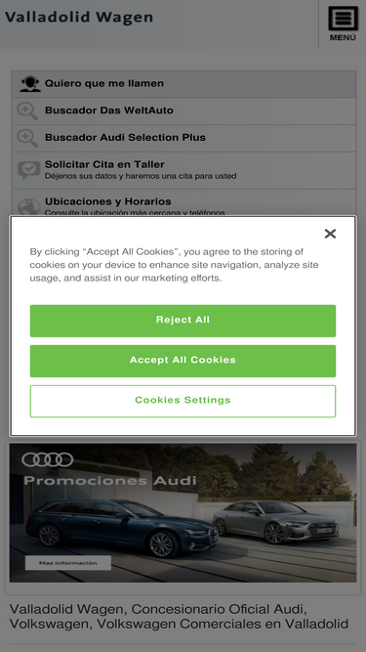The image size is (366, 652).
Task: Click Accept All Cookies button
Action: [183, 361]
